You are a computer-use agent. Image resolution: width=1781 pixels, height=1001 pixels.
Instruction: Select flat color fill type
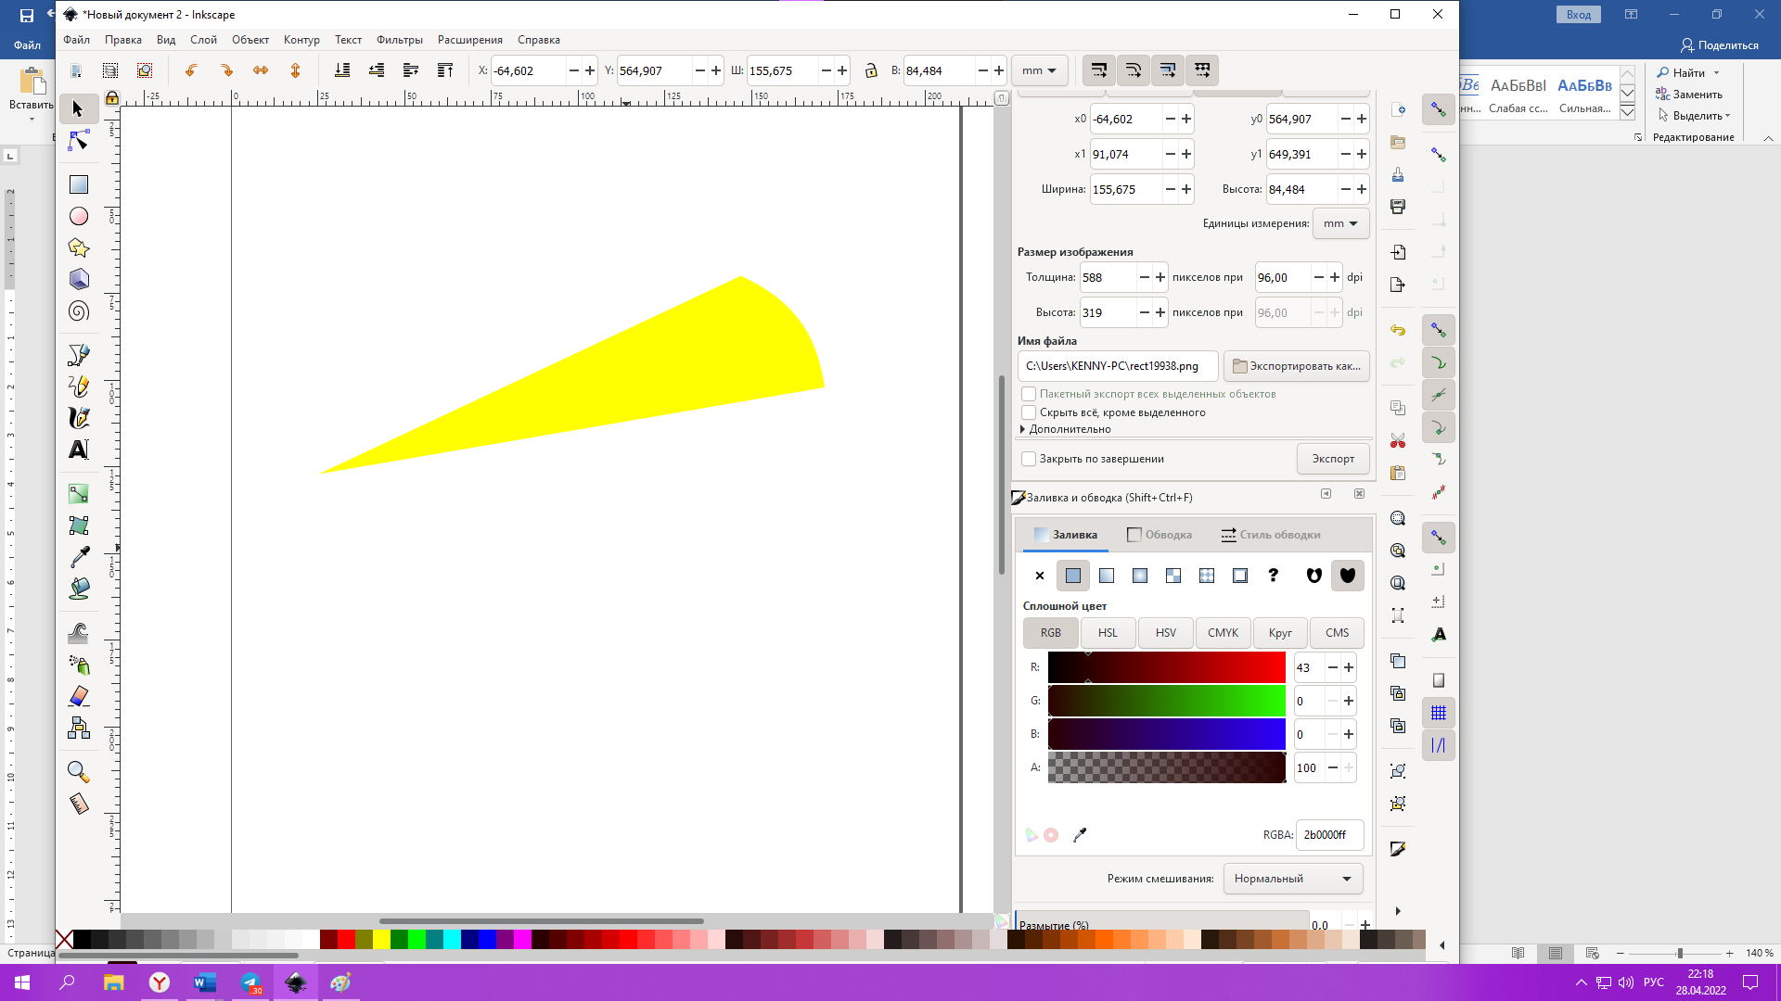1073,576
